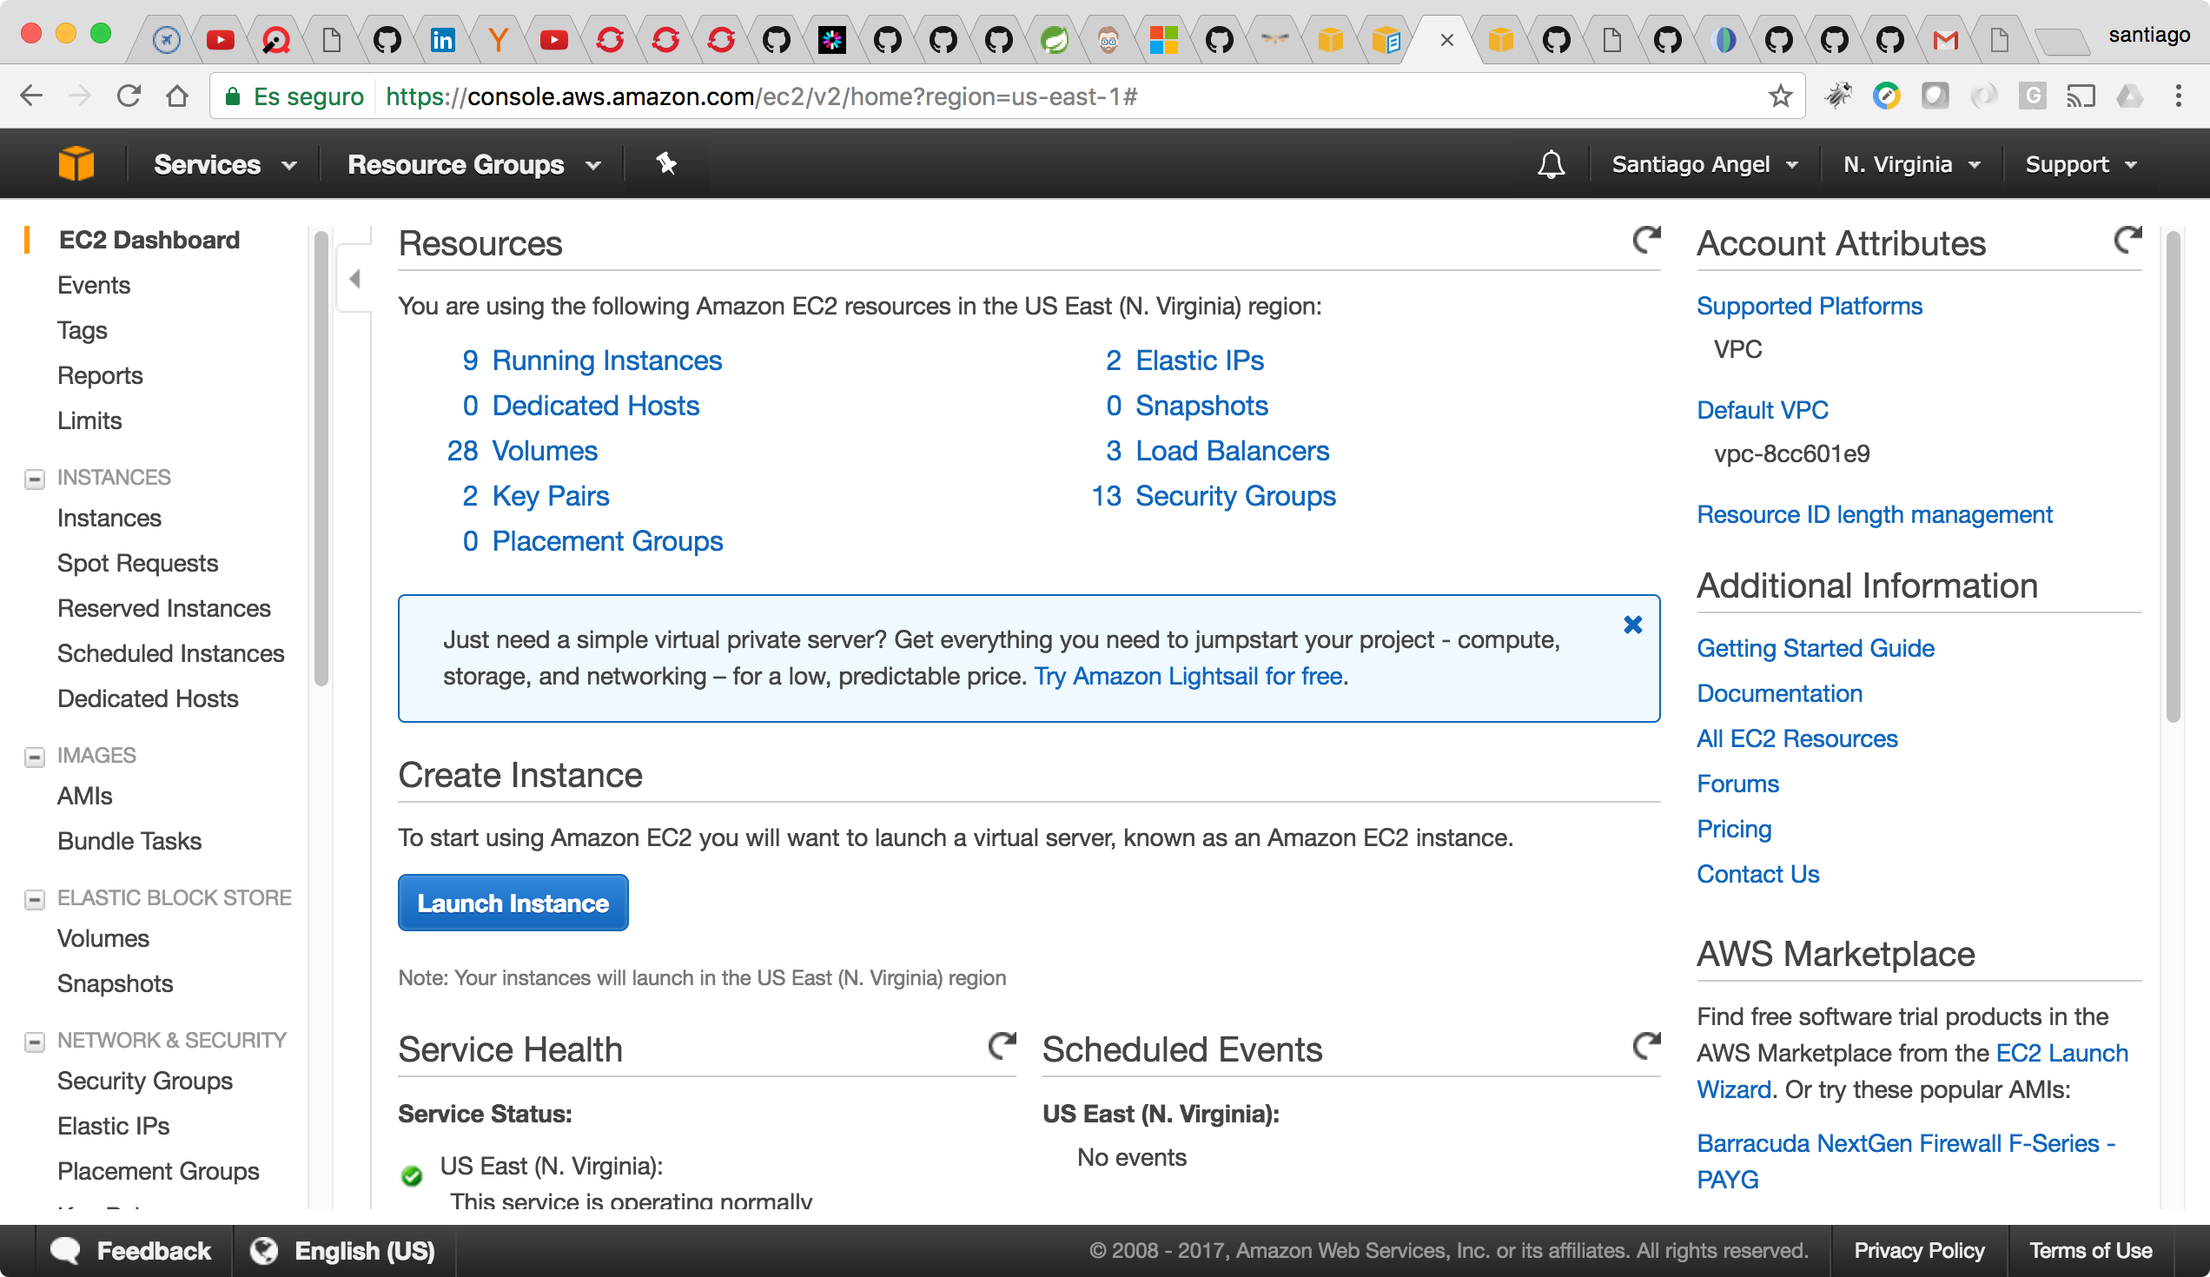Open the Santiago Angel account menu
Viewport: 2210px width, 1277px height.
(x=1705, y=164)
